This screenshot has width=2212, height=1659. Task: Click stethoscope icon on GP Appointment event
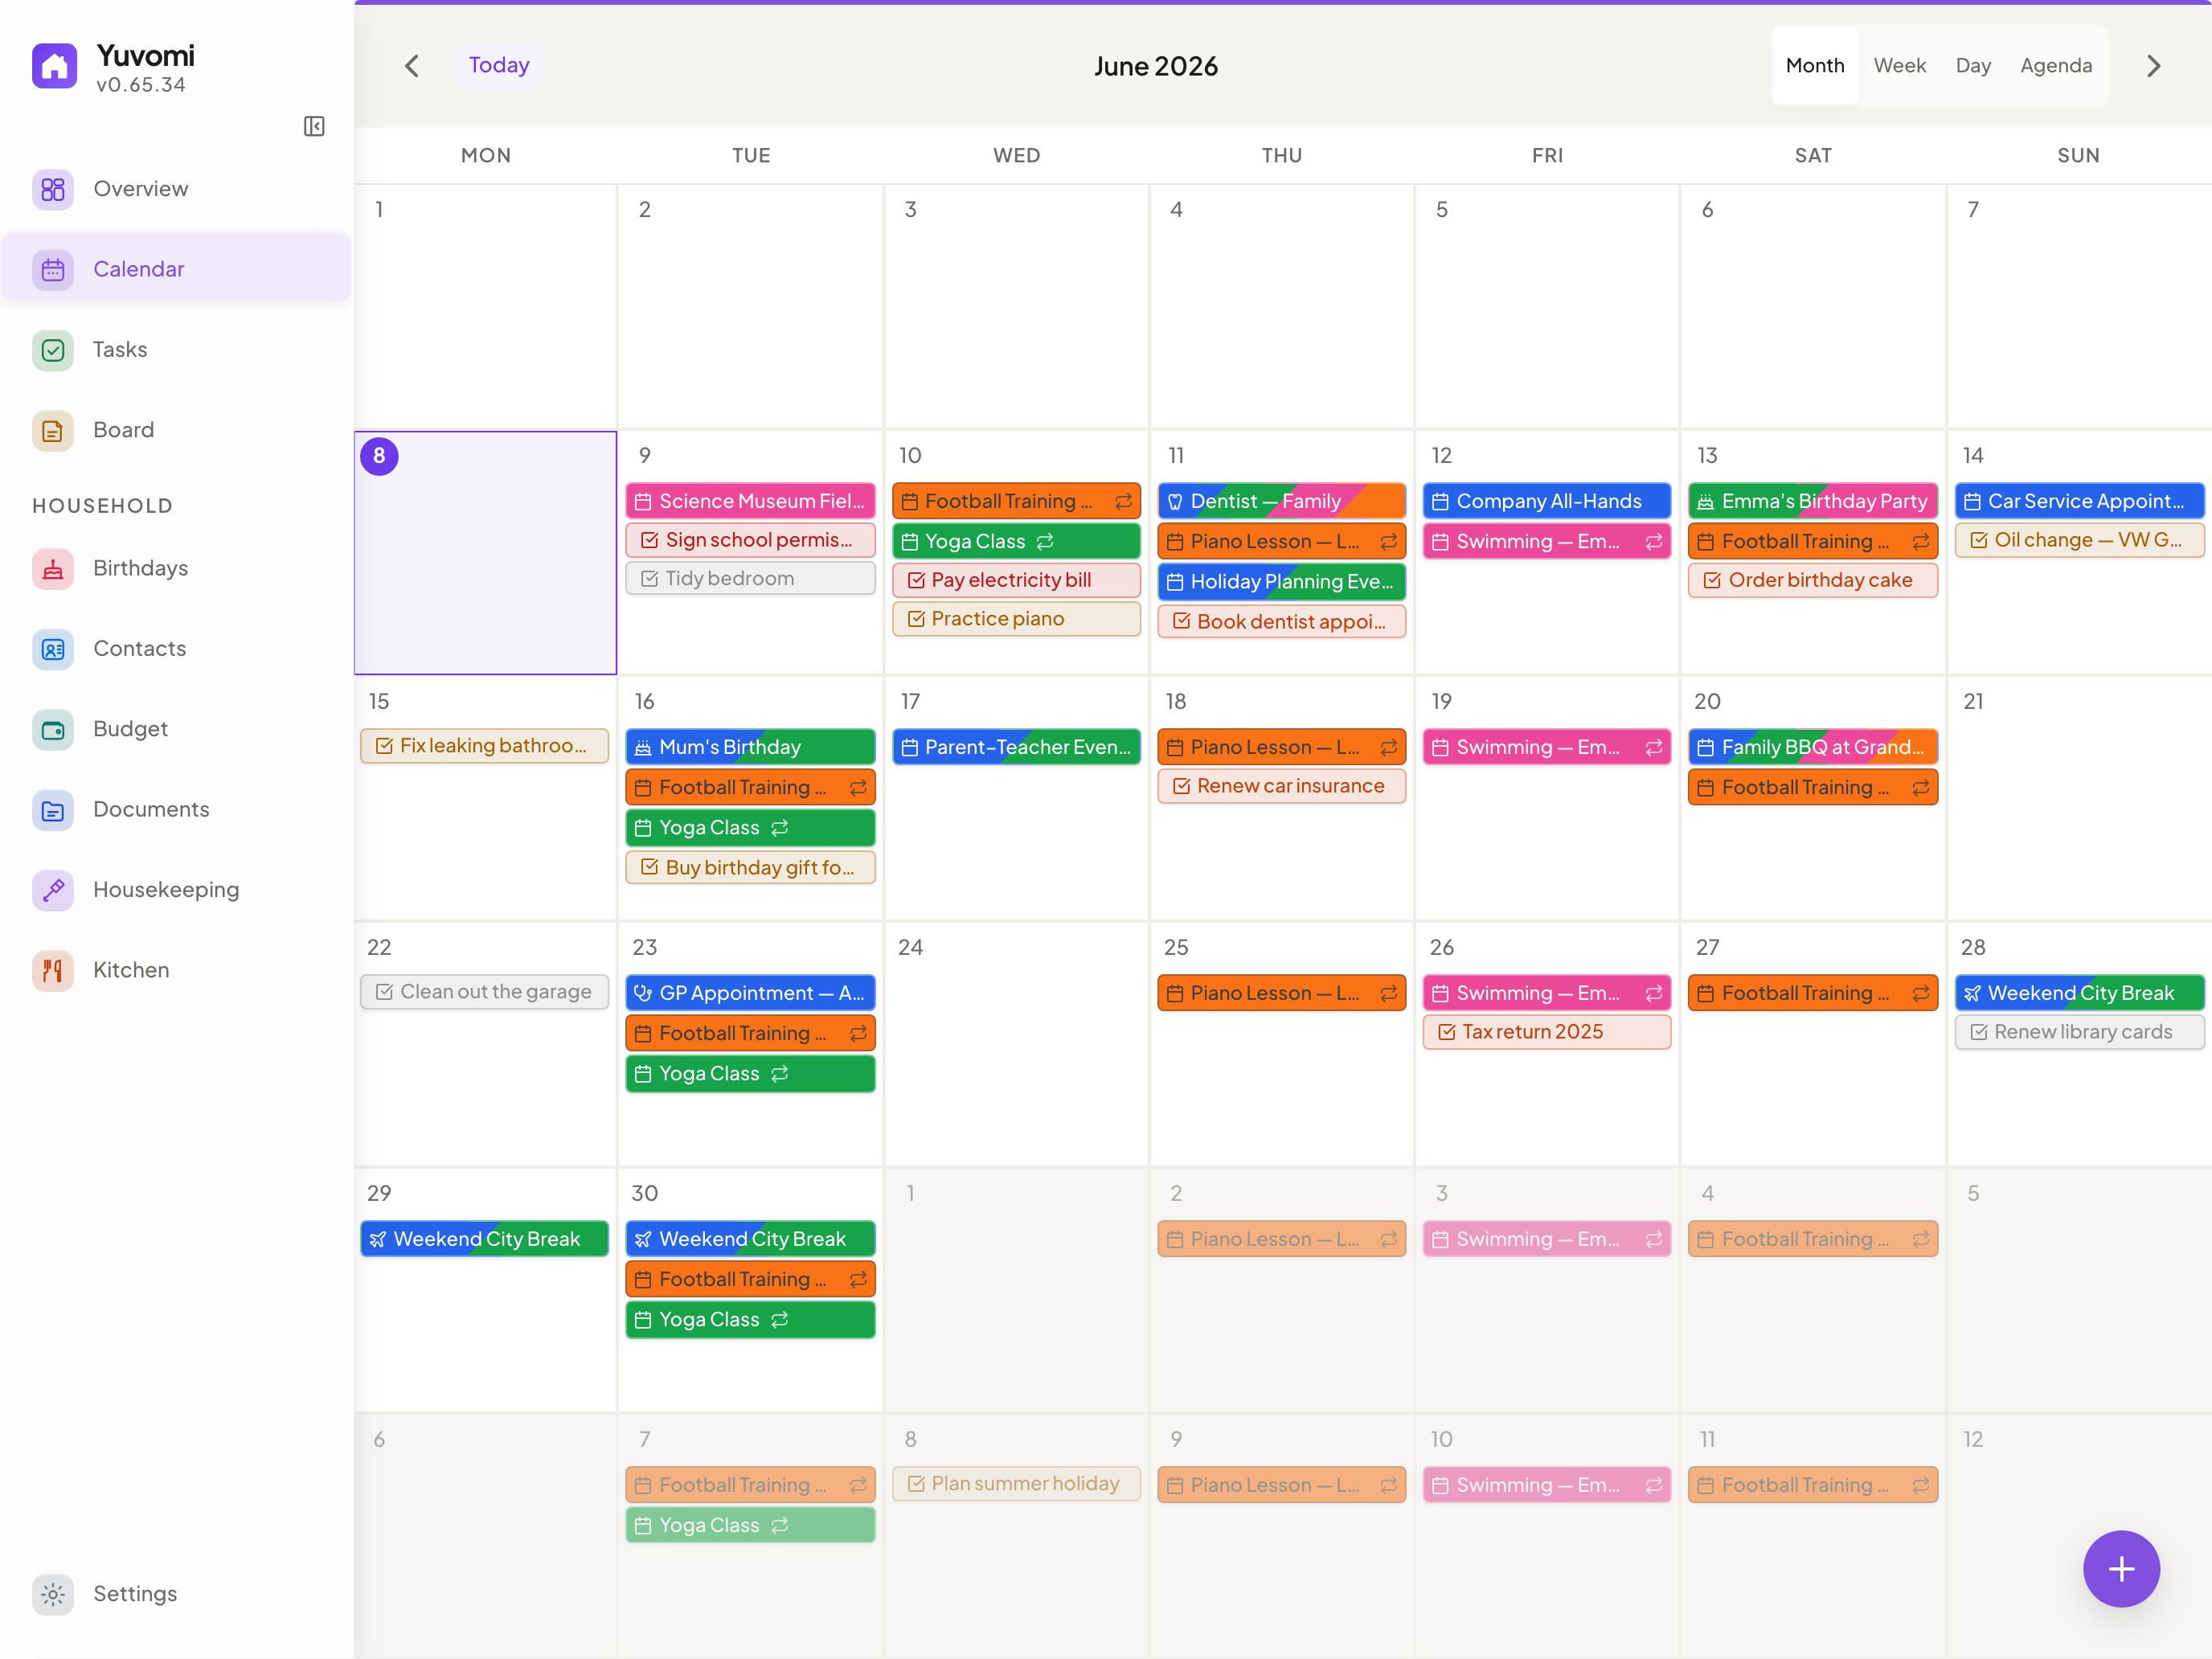(643, 993)
